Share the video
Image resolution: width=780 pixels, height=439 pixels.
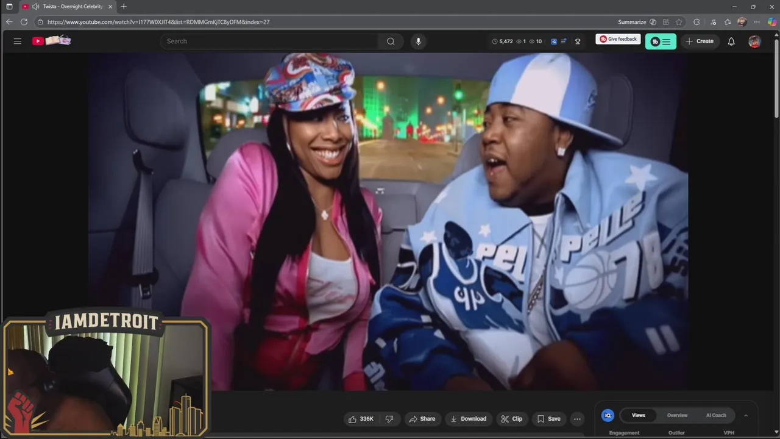(x=422, y=419)
